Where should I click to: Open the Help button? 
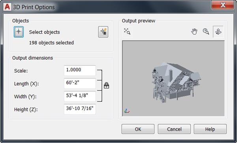(x=210, y=129)
